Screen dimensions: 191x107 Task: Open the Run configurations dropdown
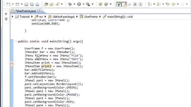(84, 4)
